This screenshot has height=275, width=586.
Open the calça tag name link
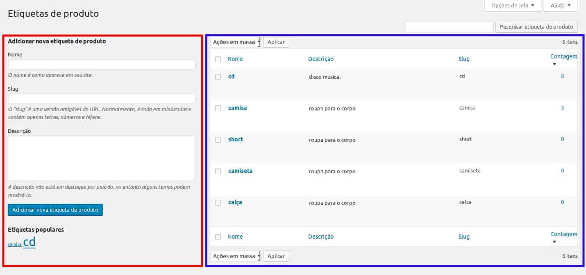point(235,202)
